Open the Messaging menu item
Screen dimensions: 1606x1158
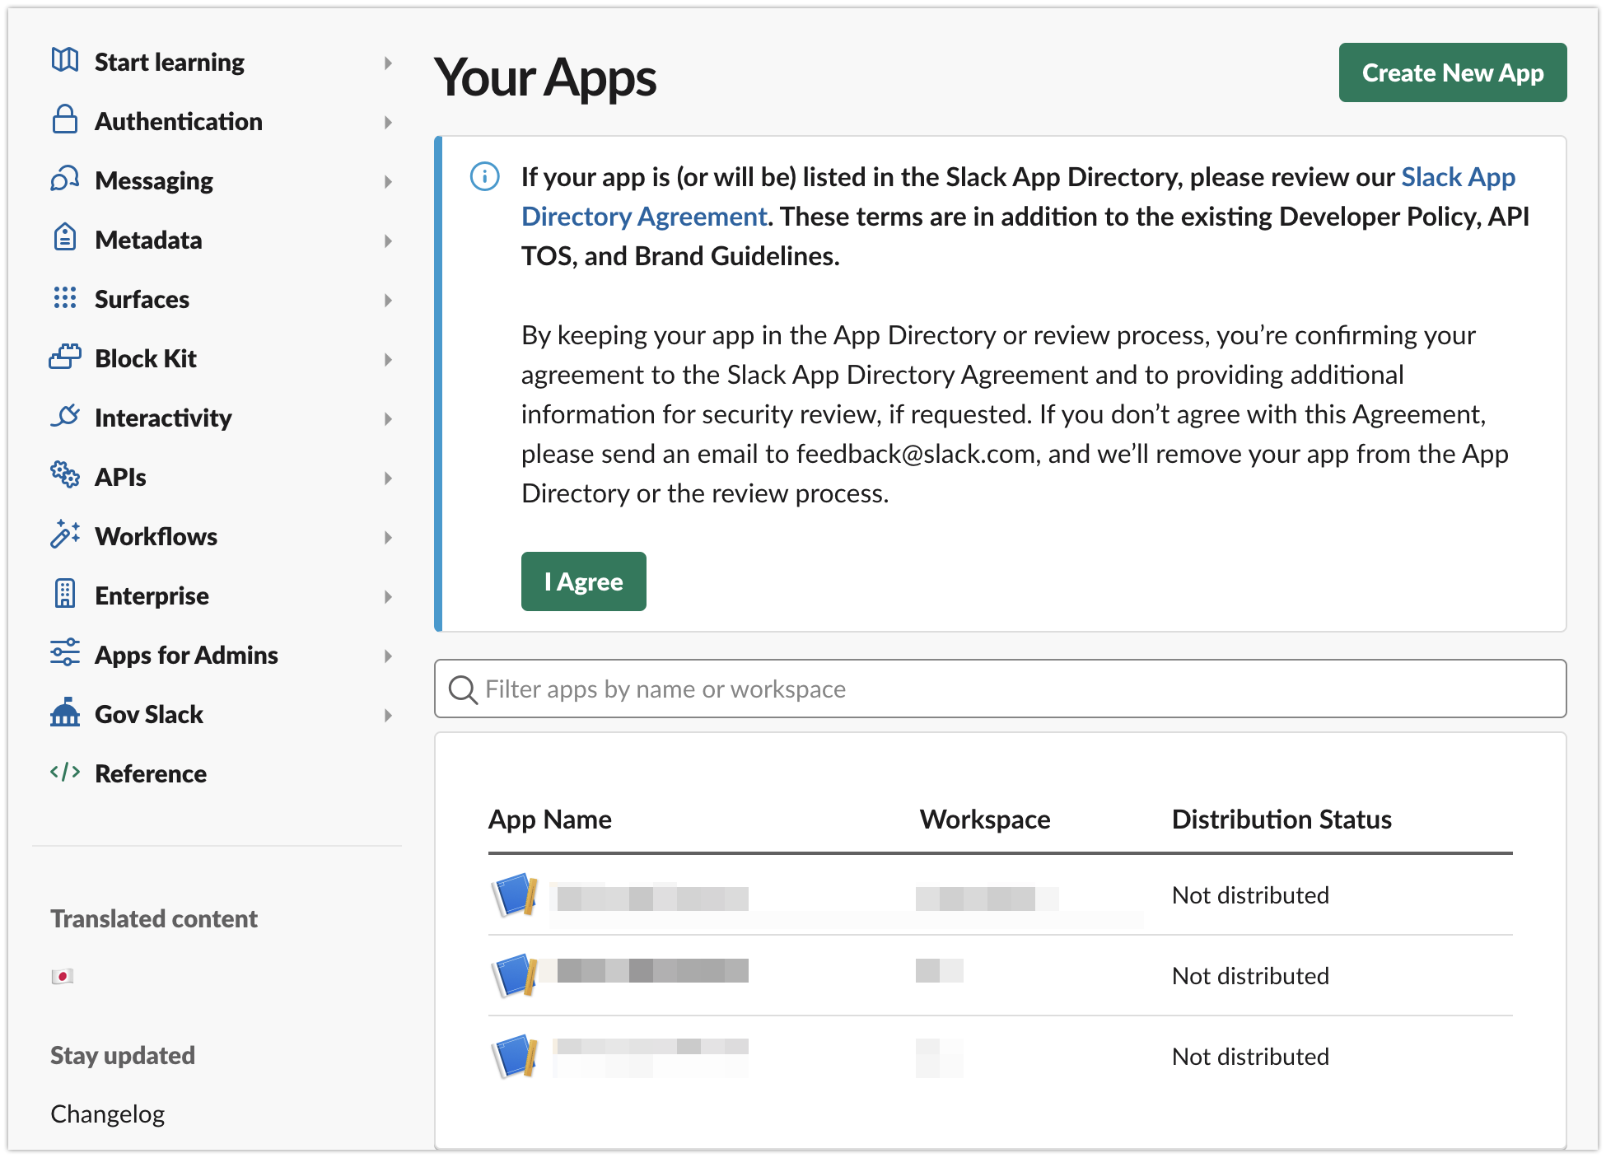coord(154,181)
